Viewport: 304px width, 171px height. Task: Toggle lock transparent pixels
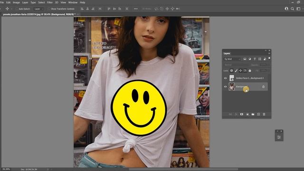231,71
